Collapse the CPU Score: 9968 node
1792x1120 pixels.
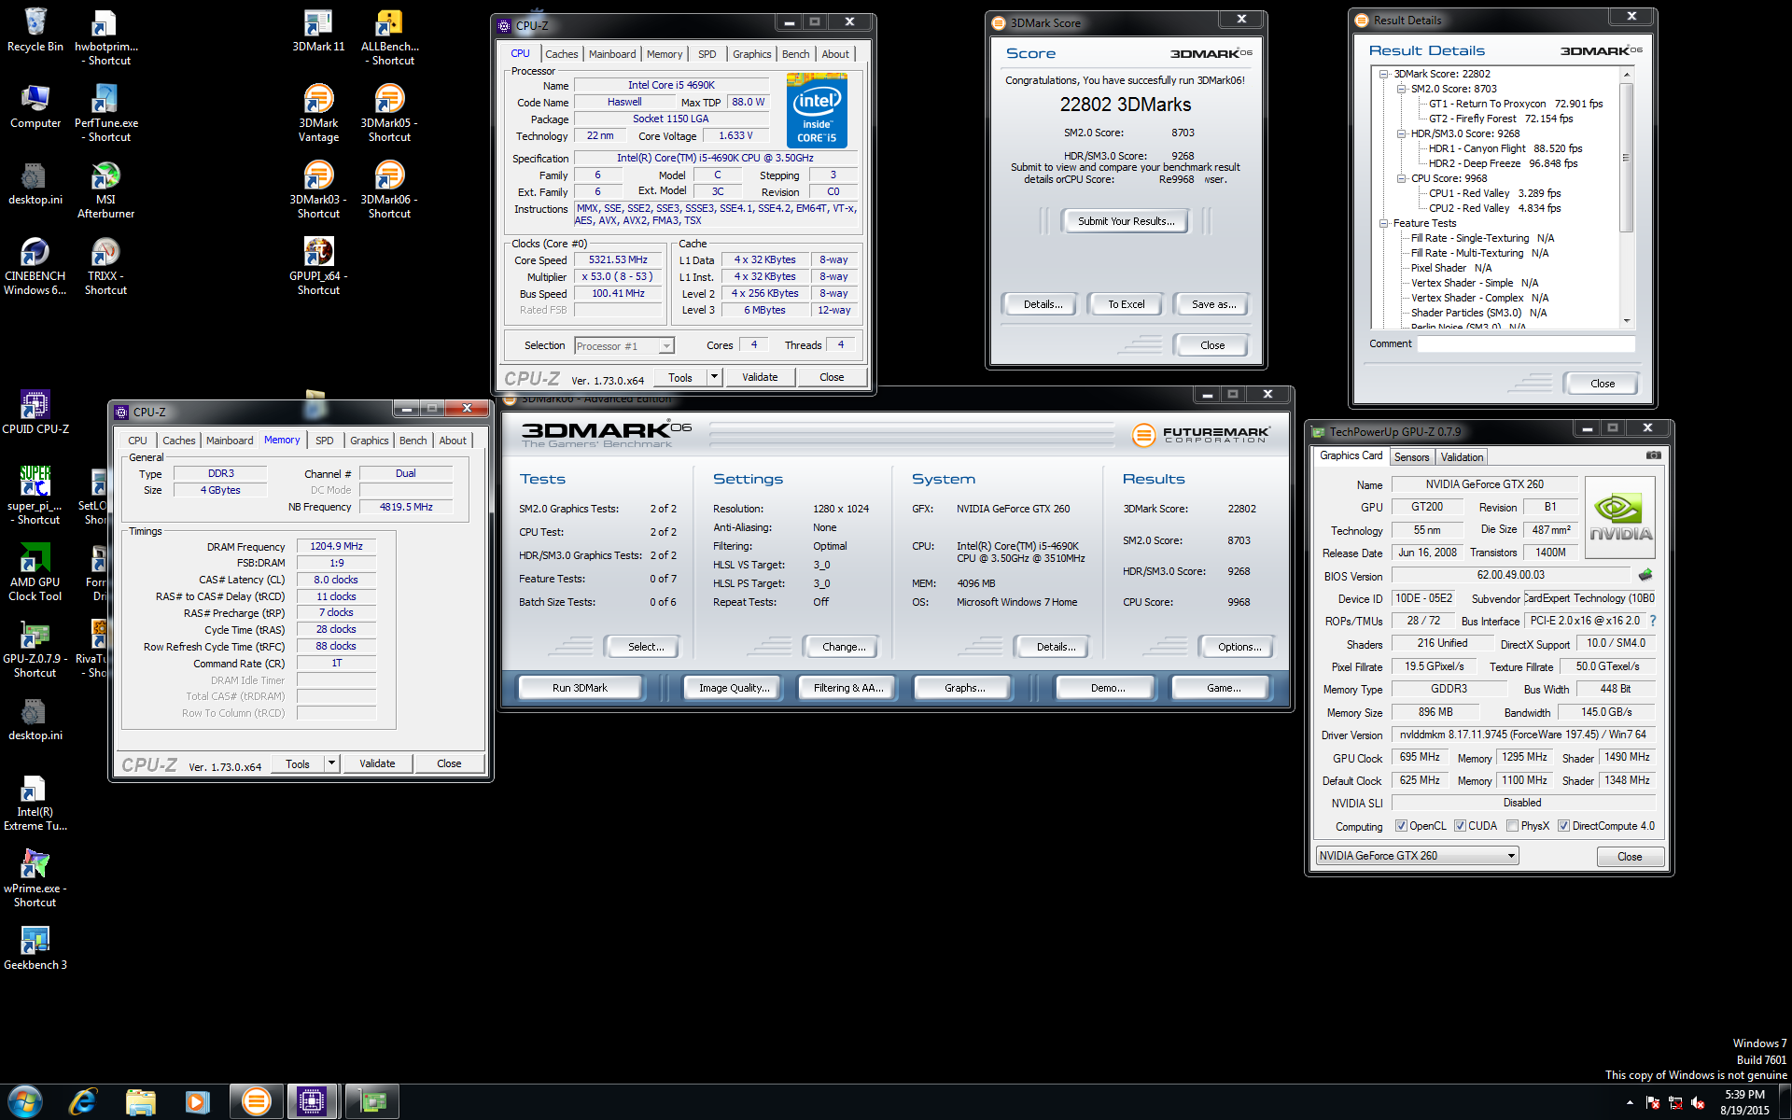pos(1401,178)
